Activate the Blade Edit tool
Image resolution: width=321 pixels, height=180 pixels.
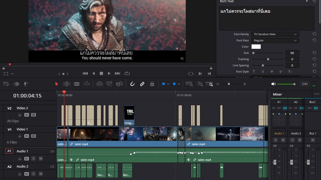click(77, 84)
